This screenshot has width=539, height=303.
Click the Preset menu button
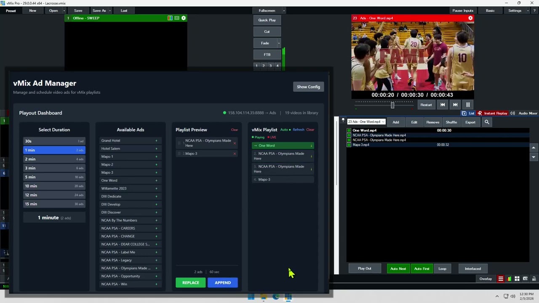click(11, 11)
